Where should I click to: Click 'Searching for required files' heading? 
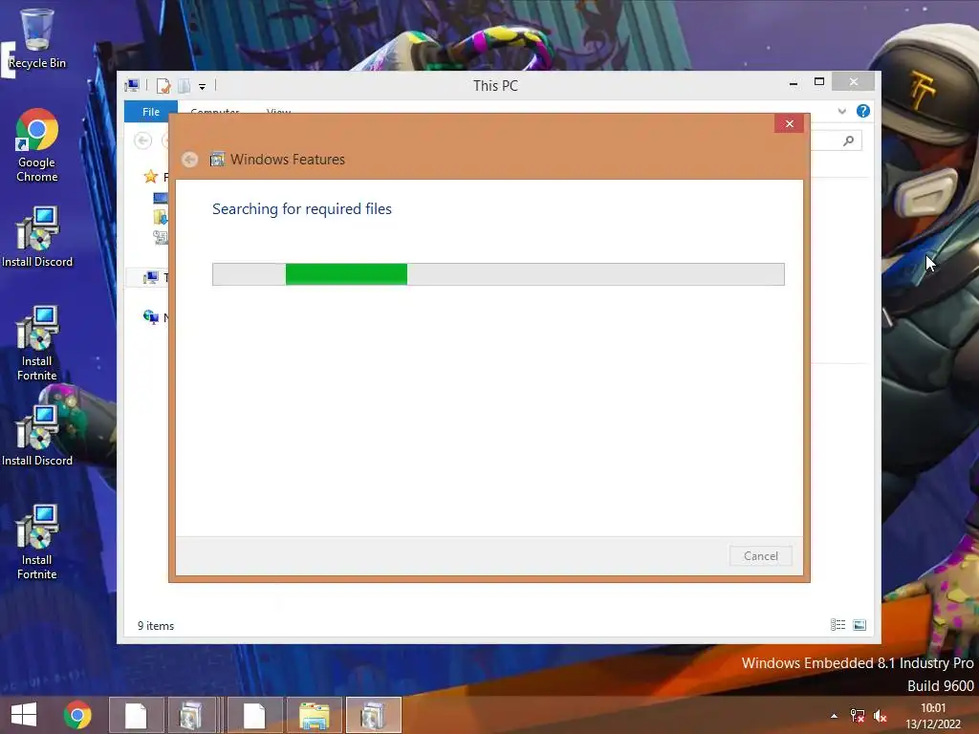point(301,209)
